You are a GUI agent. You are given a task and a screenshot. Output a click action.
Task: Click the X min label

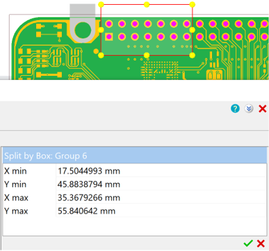coord(15,171)
